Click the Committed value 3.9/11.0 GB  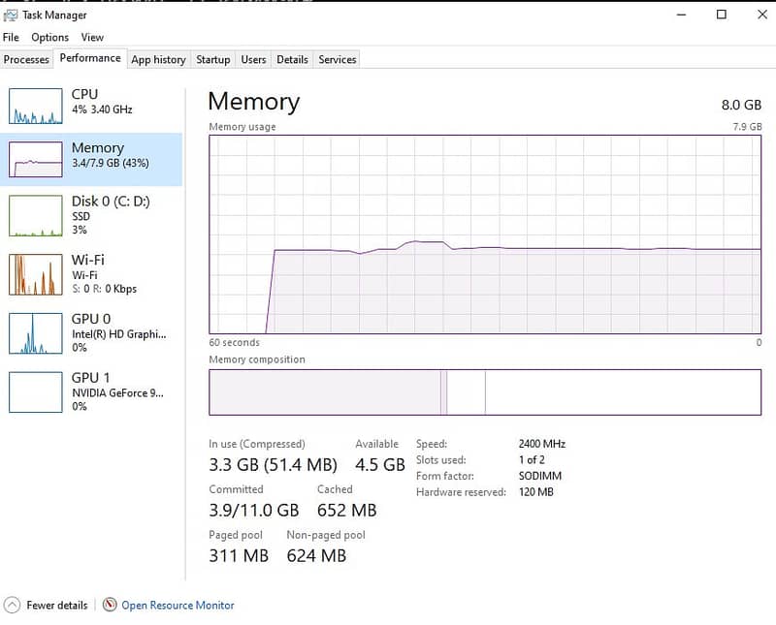[x=254, y=511]
